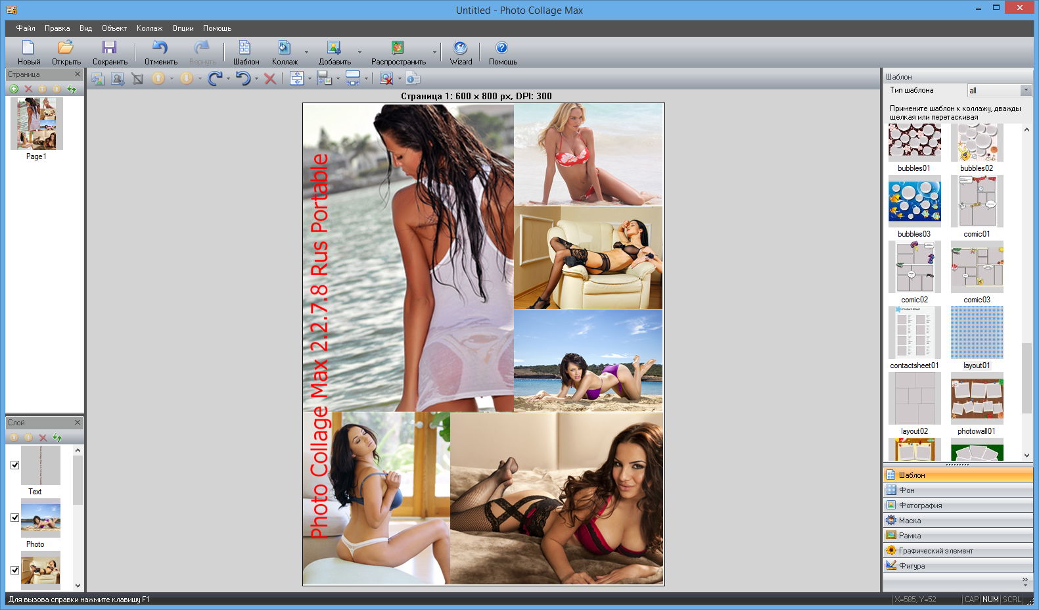Click the replace photo icon in edit toolbar
The image size is (1039, 610).
(98, 79)
